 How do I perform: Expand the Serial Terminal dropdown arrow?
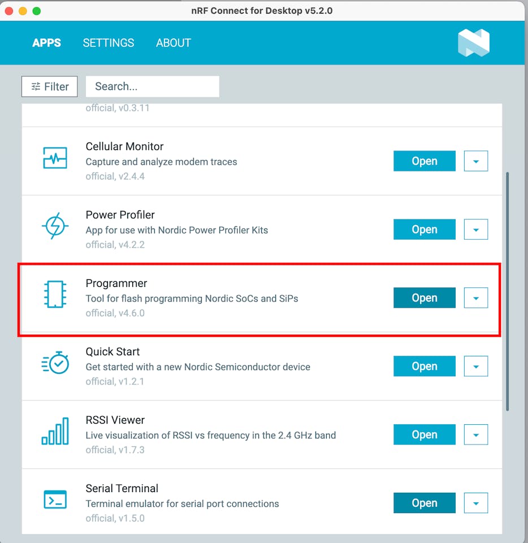point(476,503)
